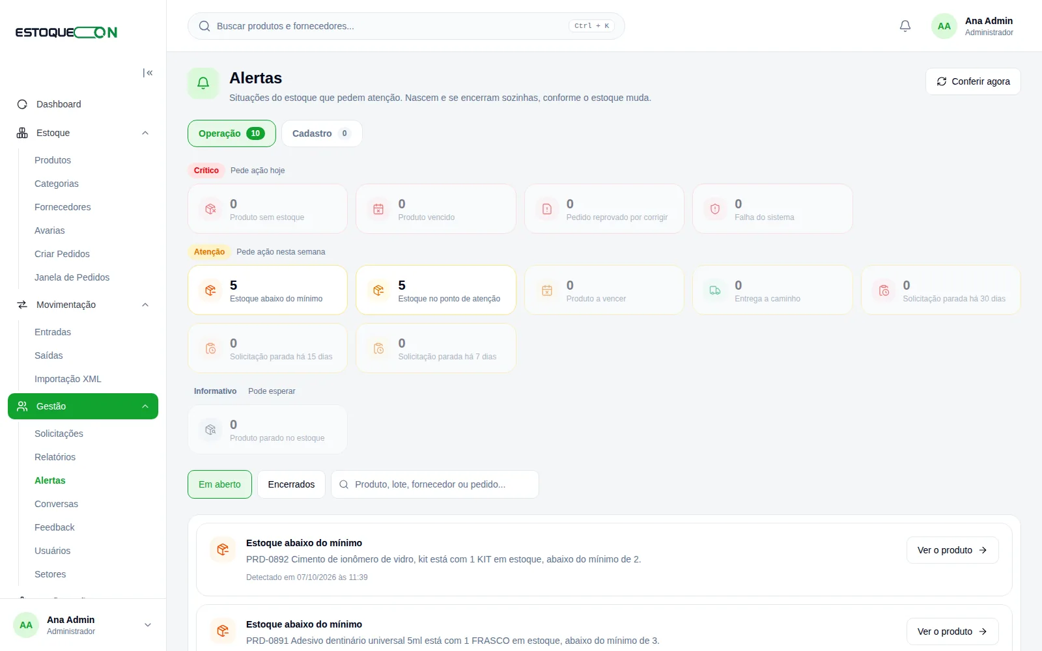Open Usuários in the sidebar
The height and width of the screenshot is (651, 1042).
tap(52, 551)
